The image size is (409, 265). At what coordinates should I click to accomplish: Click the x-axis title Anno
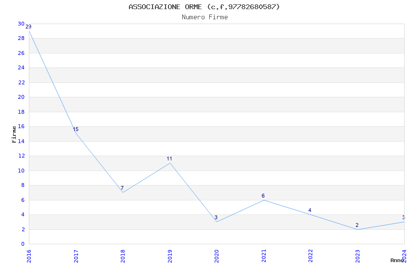pos(397,260)
